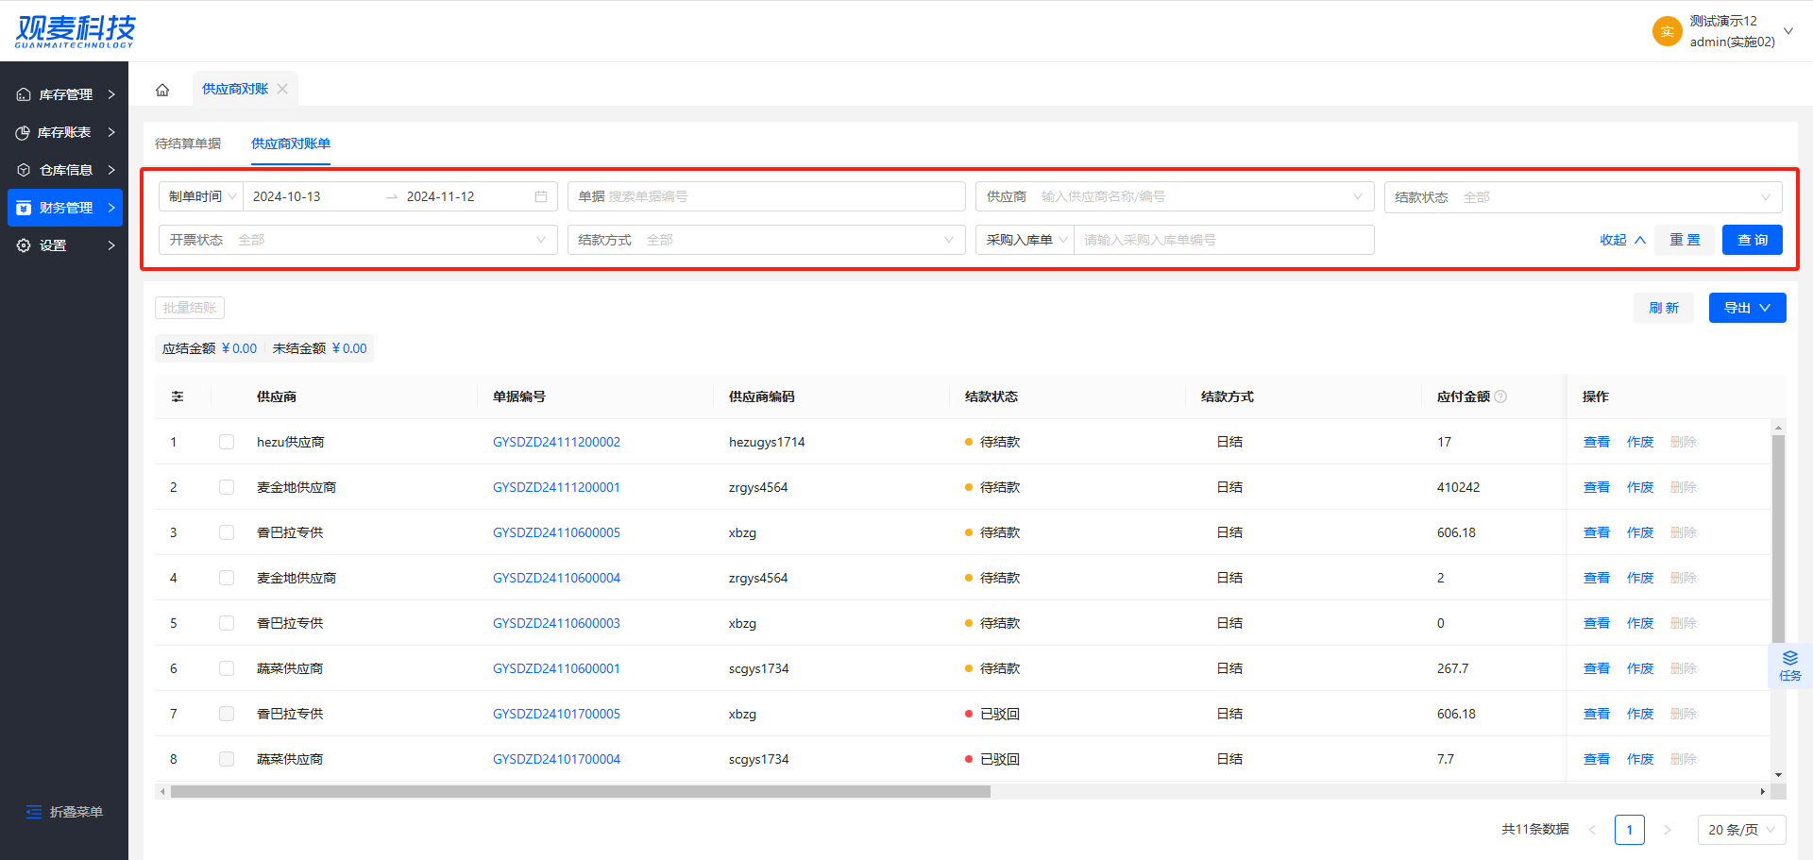Click the user avatar icon

pyautogui.click(x=1668, y=31)
